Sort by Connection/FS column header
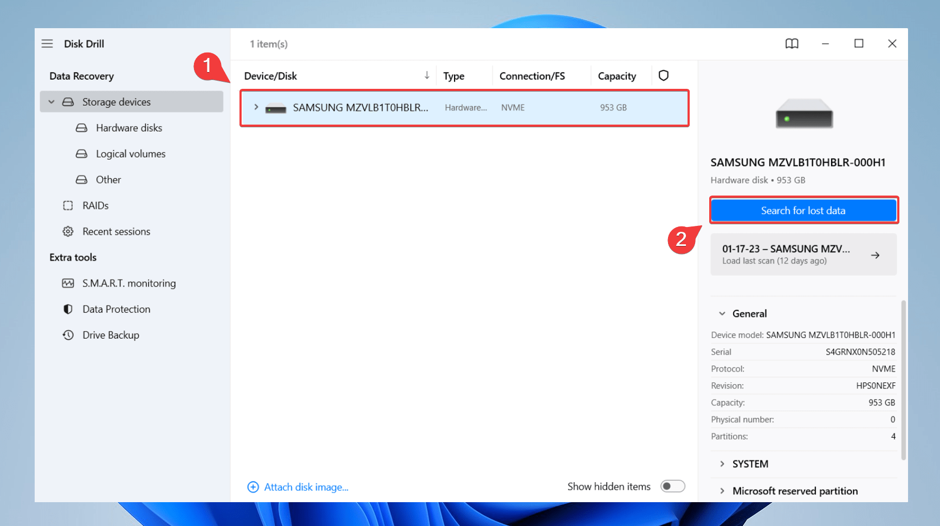The image size is (940, 526). pos(532,76)
